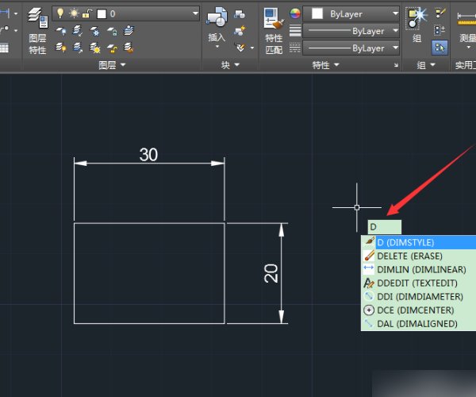Image resolution: width=476 pixels, height=397 pixels.
Task: Click the 测量 measure ruler icon
Action: (467, 18)
